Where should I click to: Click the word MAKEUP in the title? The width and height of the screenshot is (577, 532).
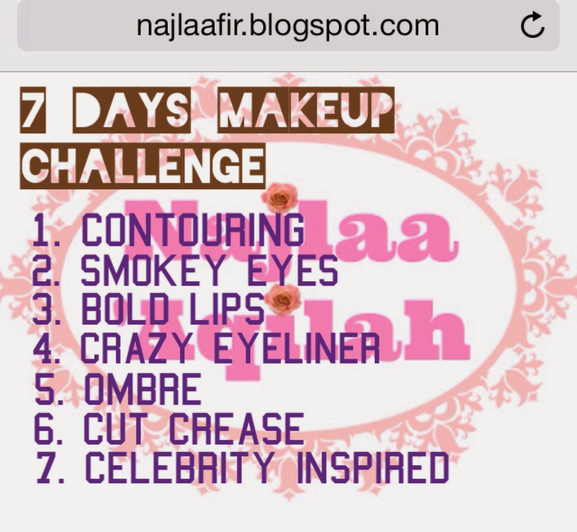tap(306, 112)
